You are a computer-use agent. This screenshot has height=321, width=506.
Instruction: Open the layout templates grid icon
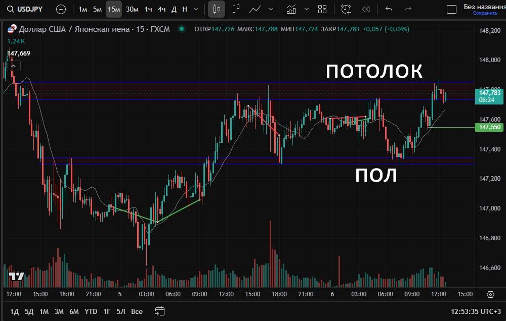322,9
